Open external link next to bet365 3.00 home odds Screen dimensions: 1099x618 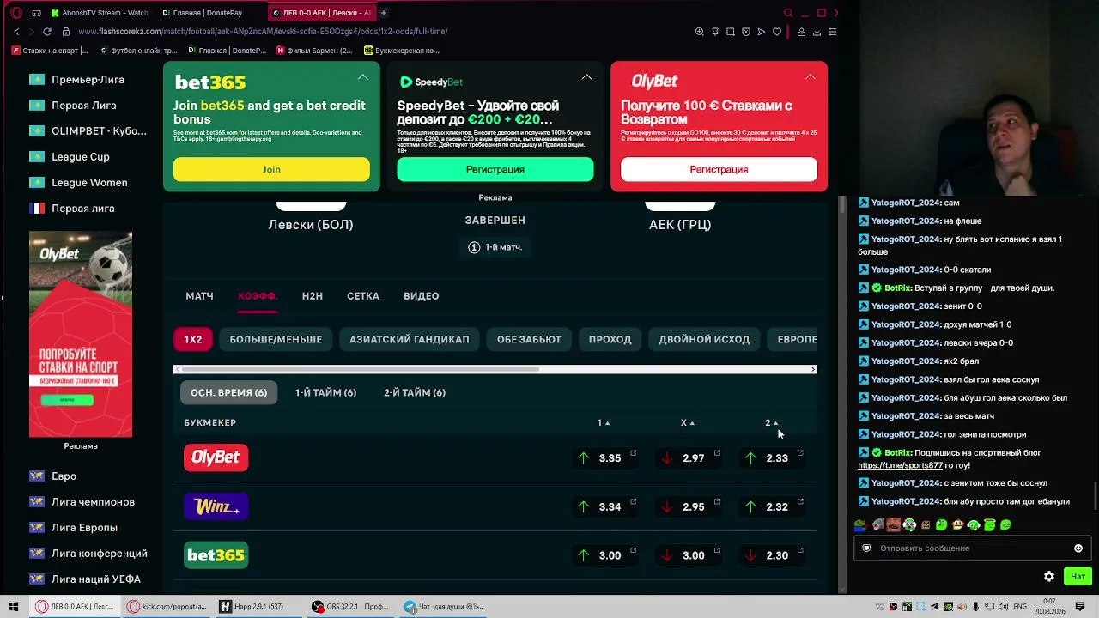634,551
